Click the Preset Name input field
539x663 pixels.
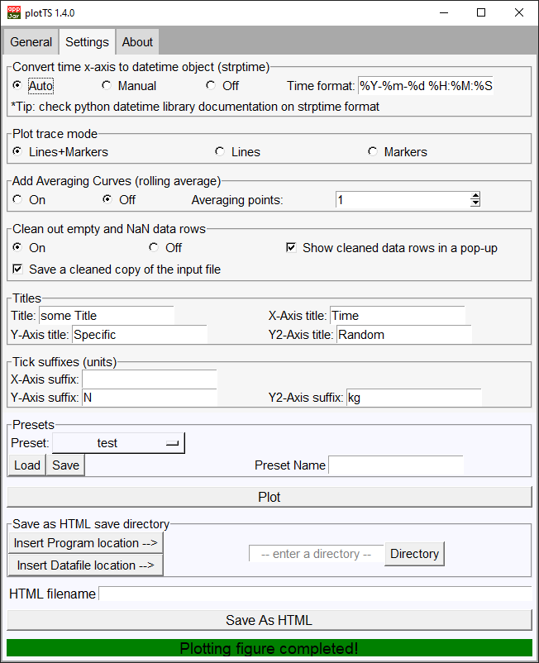click(396, 465)
